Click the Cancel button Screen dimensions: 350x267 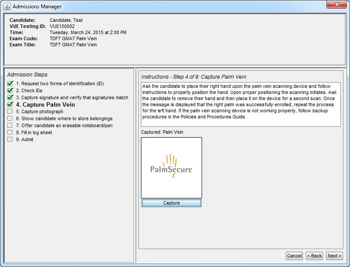294,256
